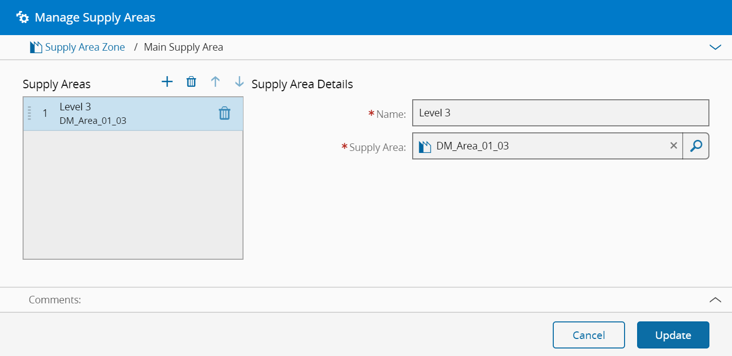732x356 pixels.
Task: Click Main Supply Area in the breadcrumb
Action: point(183,47)
